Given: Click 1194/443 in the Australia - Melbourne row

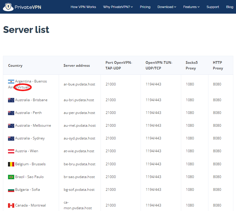Looking at the screenshot, I should pos(153,126).
